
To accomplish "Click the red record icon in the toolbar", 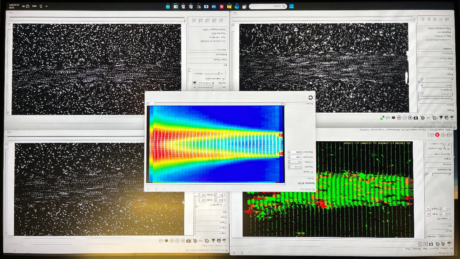I will (399, 118).
